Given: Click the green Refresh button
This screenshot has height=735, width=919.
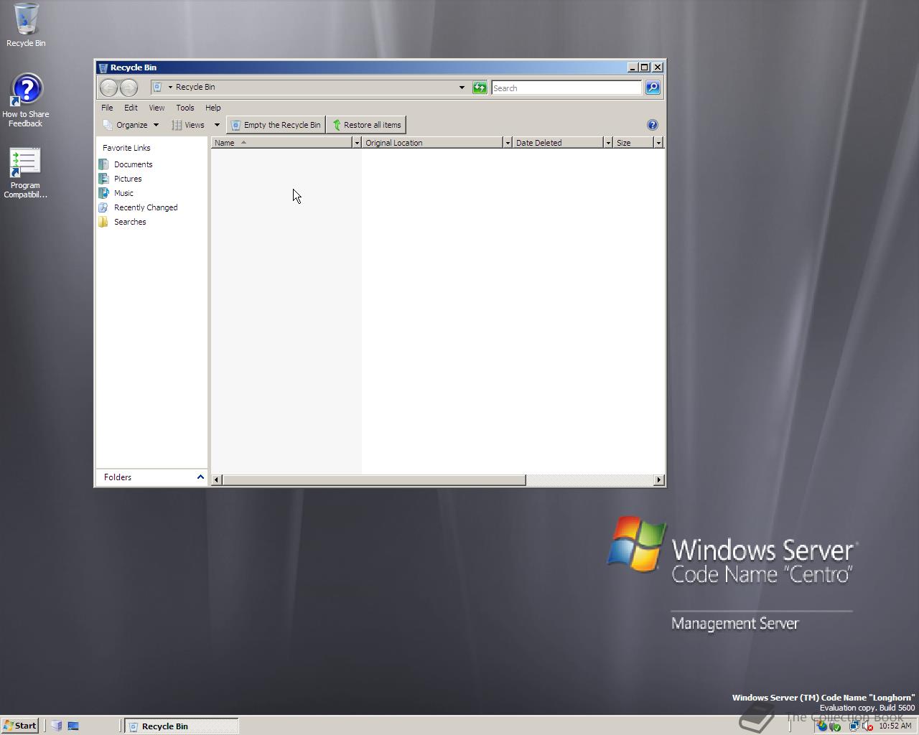Looking at the screenshot, I should pyautogui.click(x=480, y=88).
